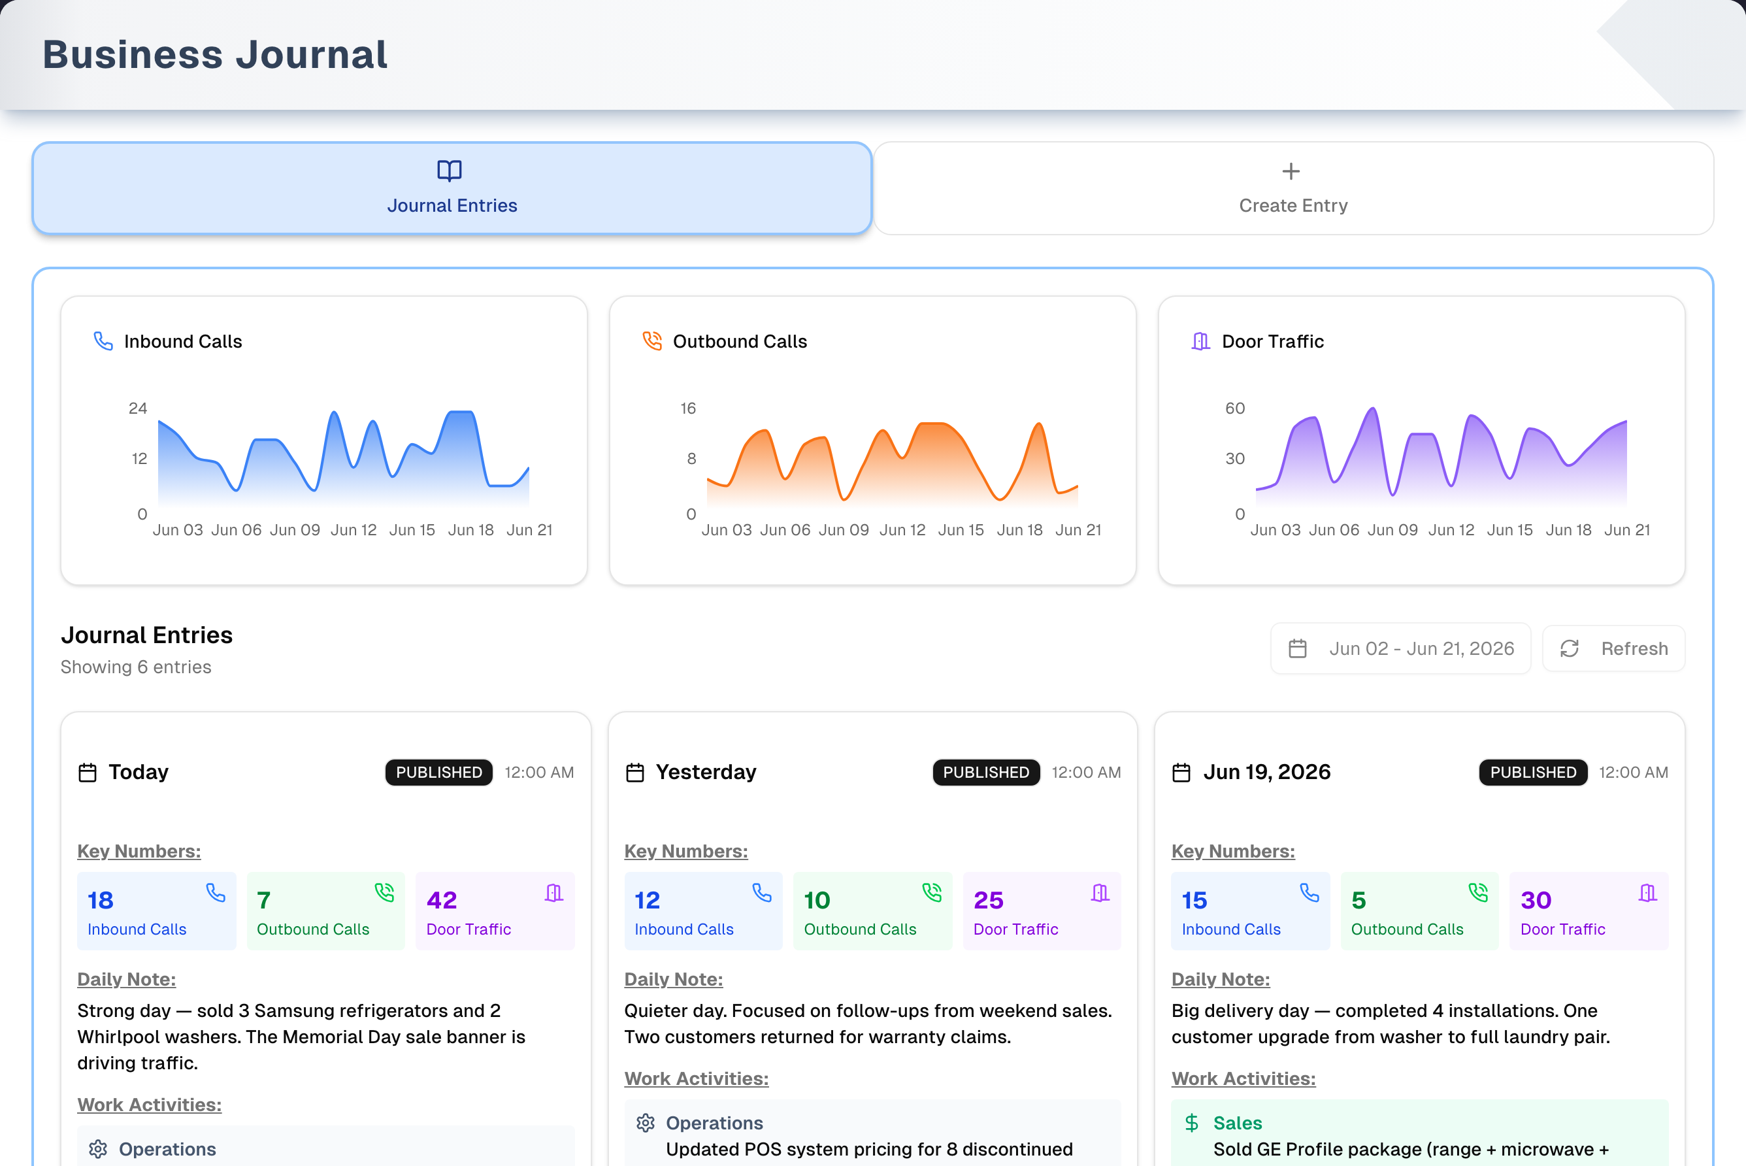The height and width of the screenshot is (1166, 1746).
Task: Click the Inbound Calls chart phone icon
Action: 103,341
